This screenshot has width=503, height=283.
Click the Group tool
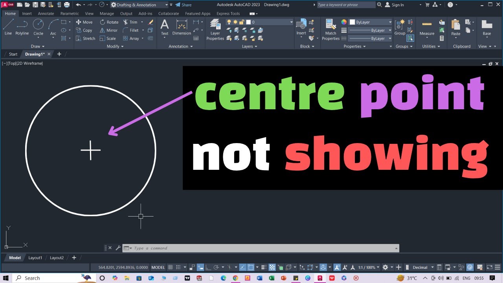click(x=400, y=27)
